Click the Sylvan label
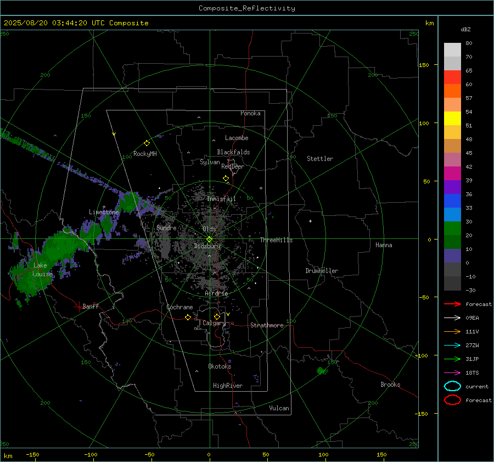The image size is (494, 462). click(x=210, y=162)
